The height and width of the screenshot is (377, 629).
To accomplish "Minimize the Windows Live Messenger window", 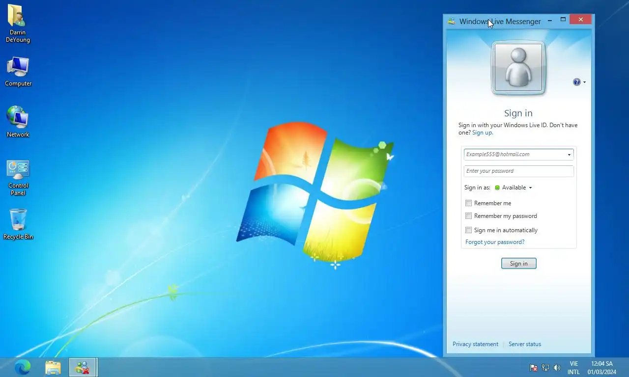I will [x=549, y=20].
